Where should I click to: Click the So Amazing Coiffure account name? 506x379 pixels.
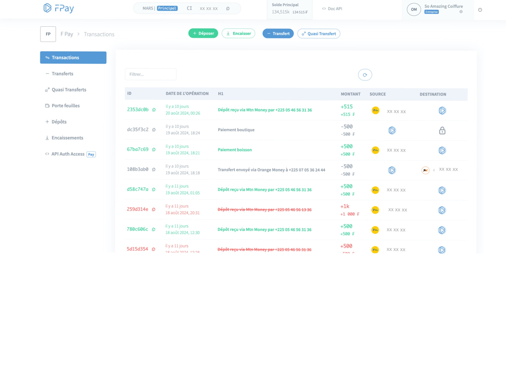(444, 7)
